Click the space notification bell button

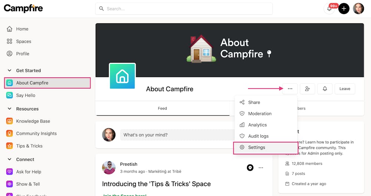tap(325, 89)
